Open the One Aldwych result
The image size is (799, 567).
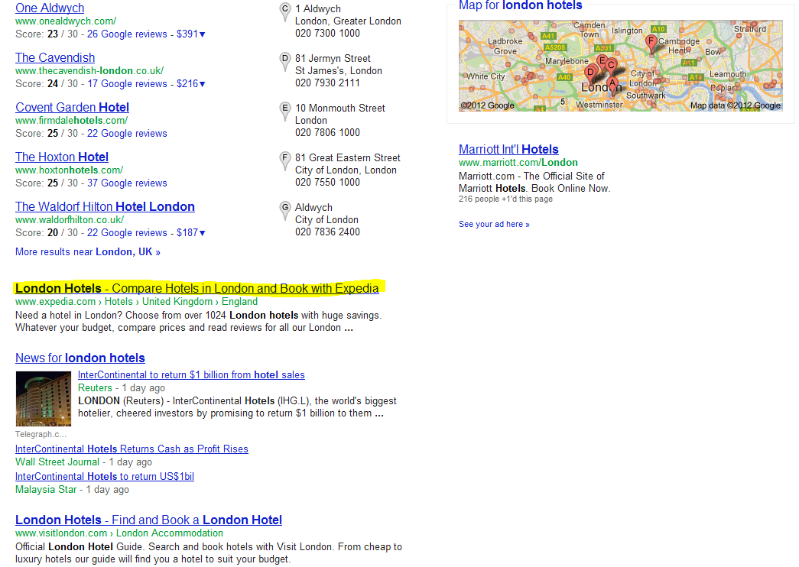[x=50, y=8]
